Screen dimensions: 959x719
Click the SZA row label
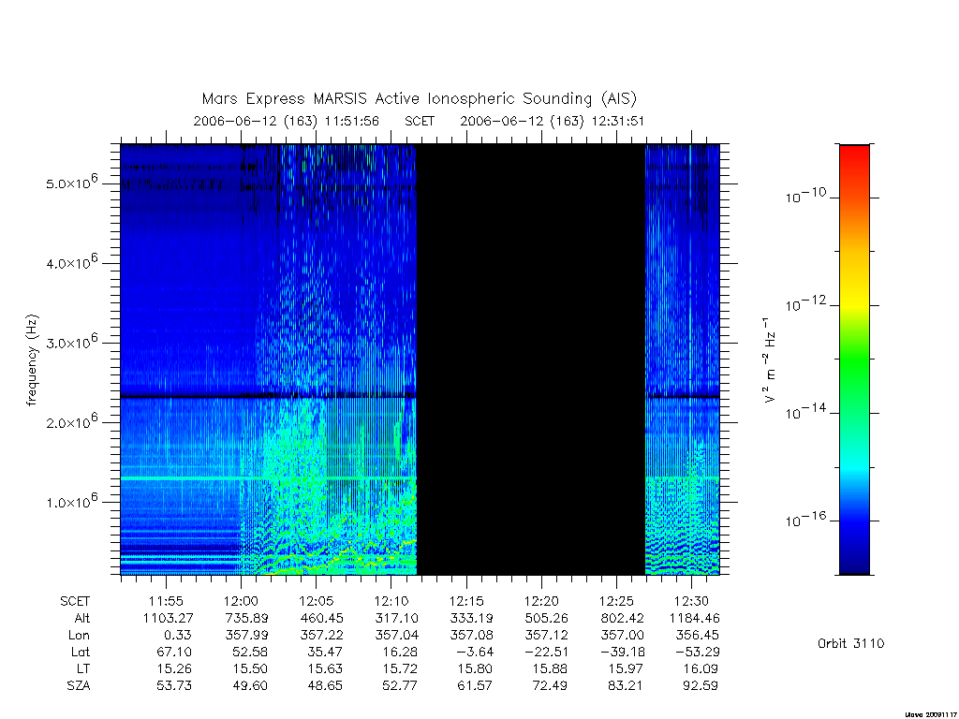[x=79, y=686]
